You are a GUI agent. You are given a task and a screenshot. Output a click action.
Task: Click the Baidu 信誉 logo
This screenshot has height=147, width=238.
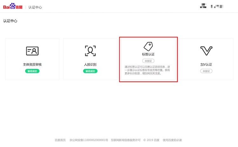[x=13, y=6]
